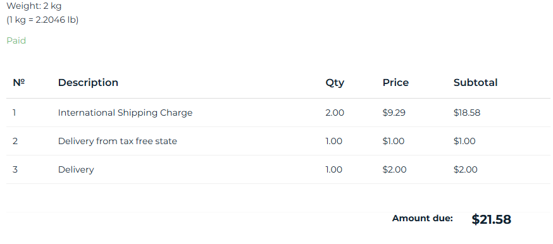Click the Qty column header
The image size is (553, 244).
click(335, 83)
